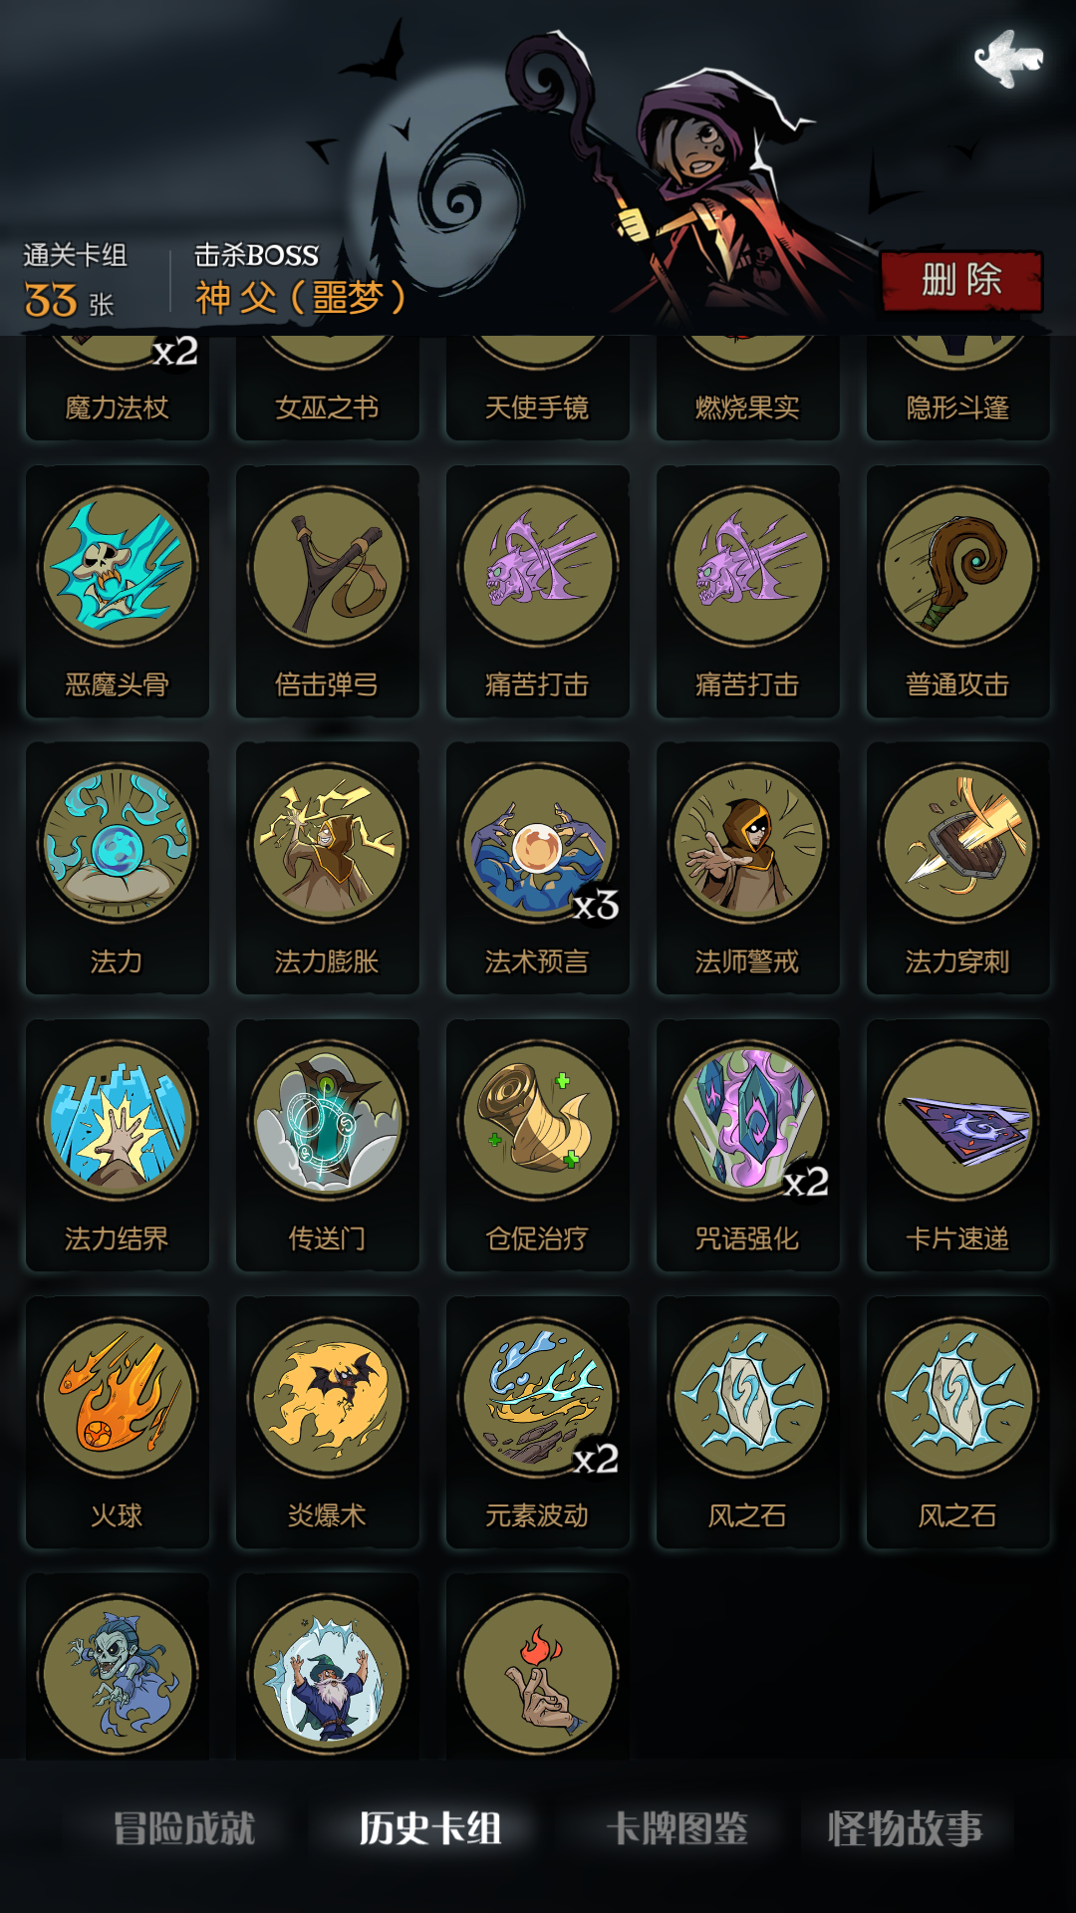Viewport: 1076px width, 1913px height.
Task: Open the 卡牌图鉴 tab
Action: coord(677,1828)
